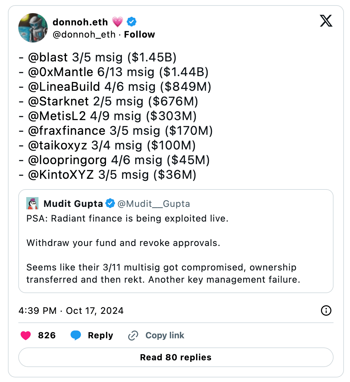Click the X logo icon
Screen dimensions: 350x382
tap(326, 21)
